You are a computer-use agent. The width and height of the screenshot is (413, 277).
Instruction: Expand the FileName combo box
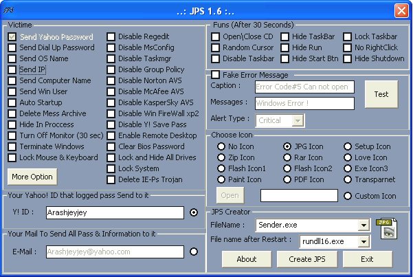coord(364,225)
